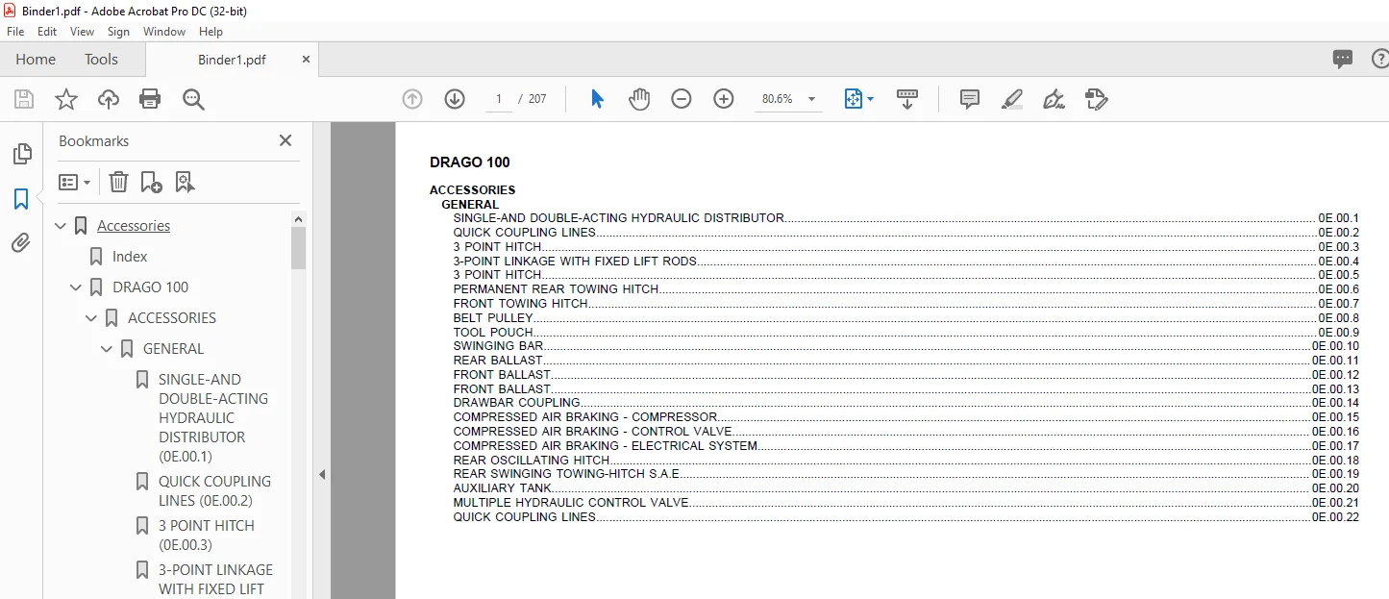Add a sticky note comment
The width and height of the screenshot is (1389, 599).
(970, 99)
